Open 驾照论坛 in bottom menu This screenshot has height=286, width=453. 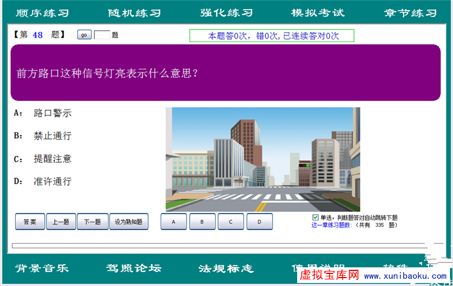[x=134, y=269]
